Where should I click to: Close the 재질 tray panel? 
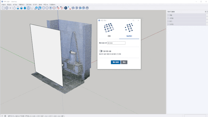(x=207, y=15)
